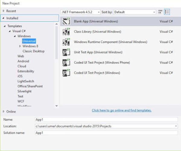181x151 pixels.
Task: Open the Location path dropdown arrow
Action: click(176, 126)
